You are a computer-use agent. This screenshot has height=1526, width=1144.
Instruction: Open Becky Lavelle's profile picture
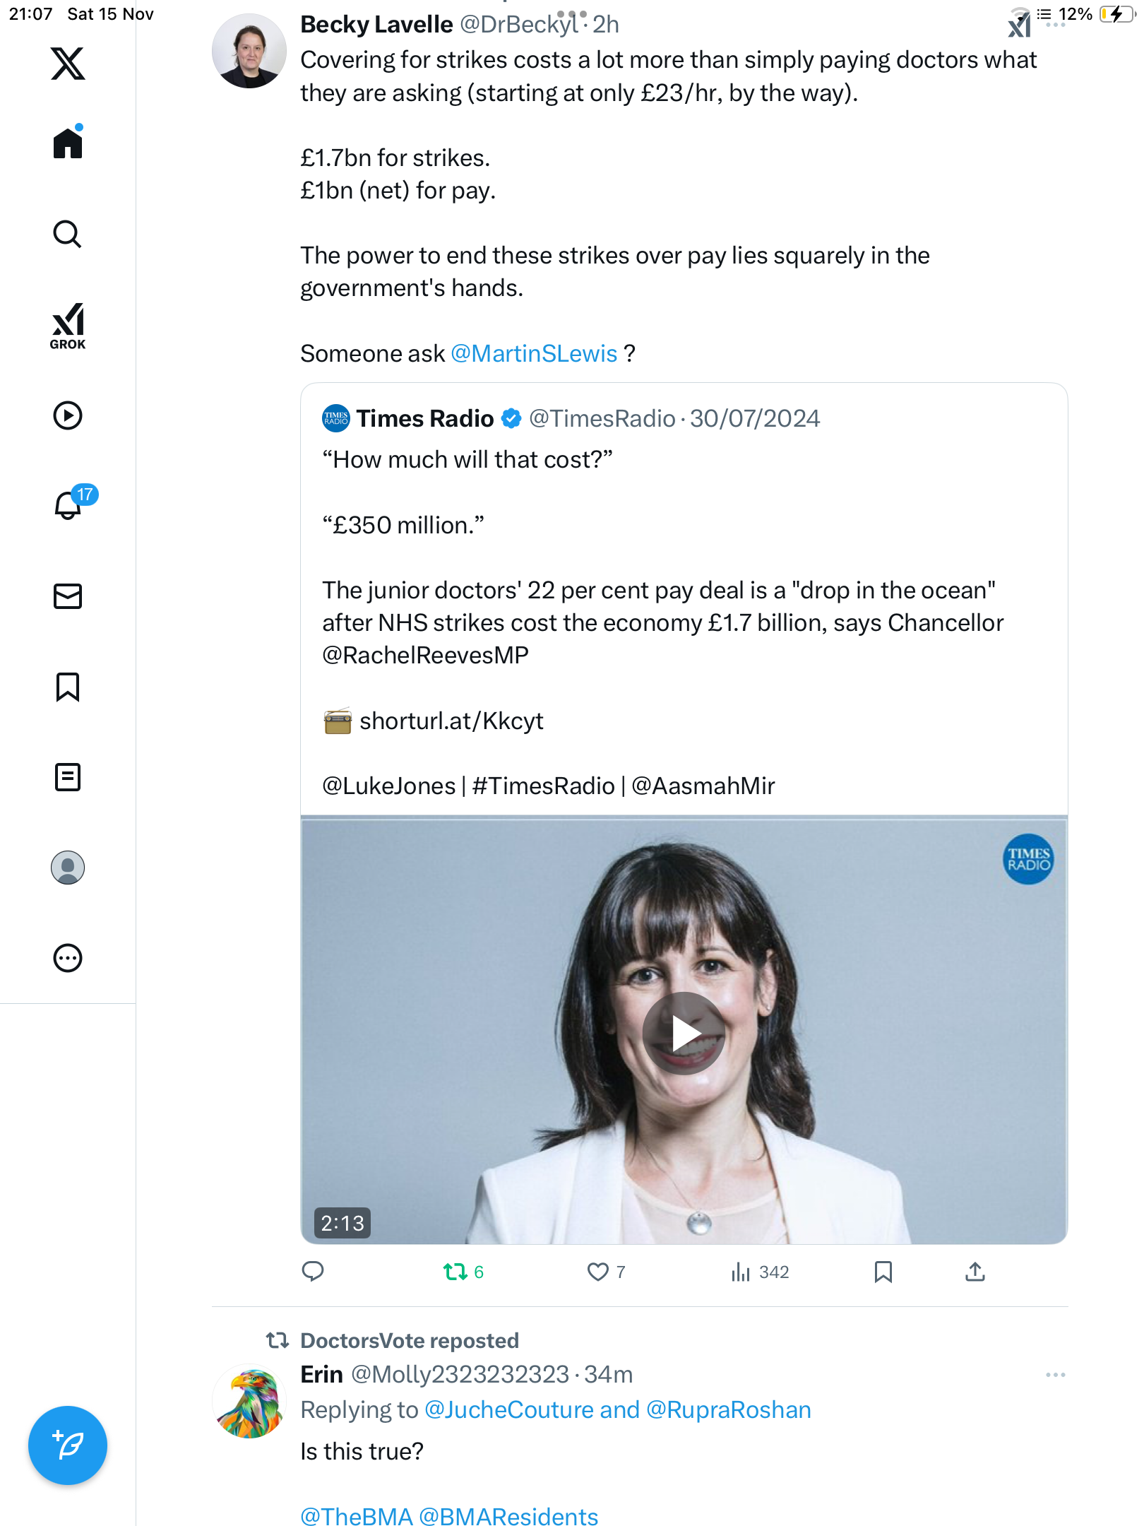(x=249, y=51)
